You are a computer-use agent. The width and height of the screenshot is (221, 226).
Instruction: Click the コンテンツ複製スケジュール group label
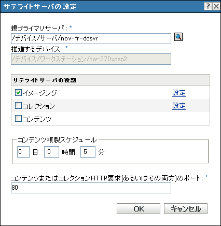[57, 140]
